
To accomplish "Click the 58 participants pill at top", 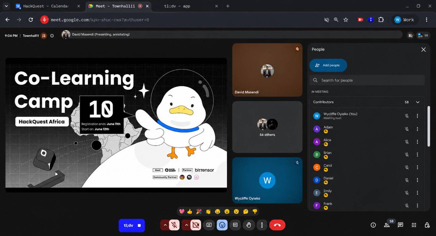I will pyautogui.click(x=423, y=35).
